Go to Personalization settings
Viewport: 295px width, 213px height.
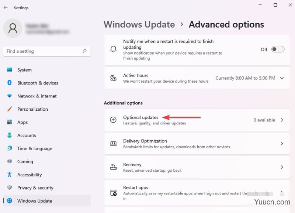pyautogui.click(x=47, y=109)
